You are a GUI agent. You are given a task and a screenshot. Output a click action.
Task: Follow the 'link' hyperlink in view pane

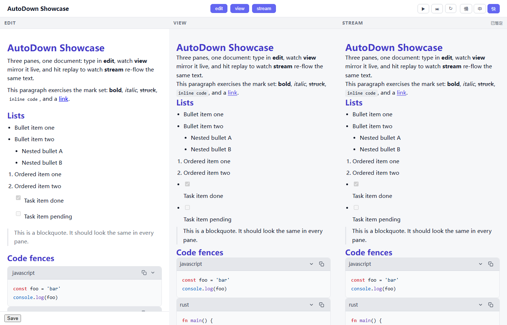[x=232, y=93]
